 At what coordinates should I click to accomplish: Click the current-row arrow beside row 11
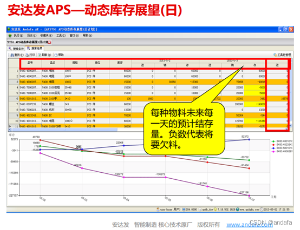click(x=10, y=126)
